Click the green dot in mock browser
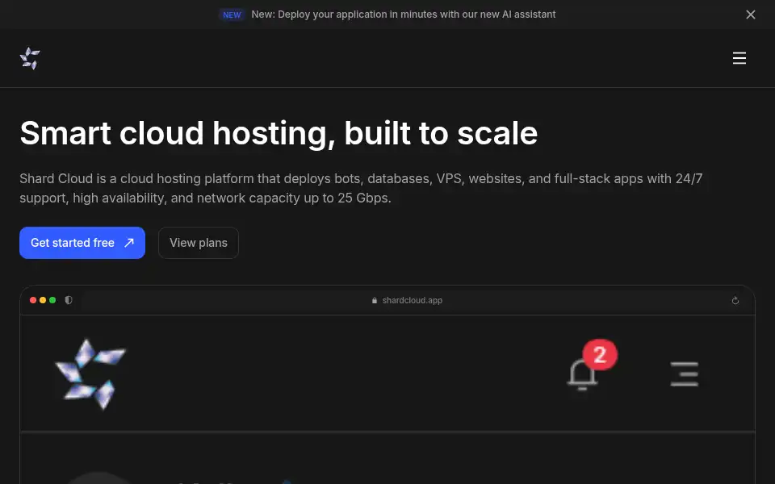This screenshot has width=775, height=484. 52,300
